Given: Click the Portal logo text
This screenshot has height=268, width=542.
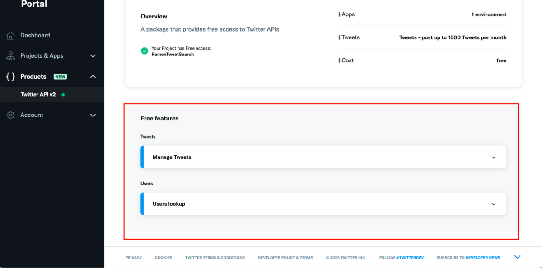Looking at the screenshot, I should pos(34,4).
